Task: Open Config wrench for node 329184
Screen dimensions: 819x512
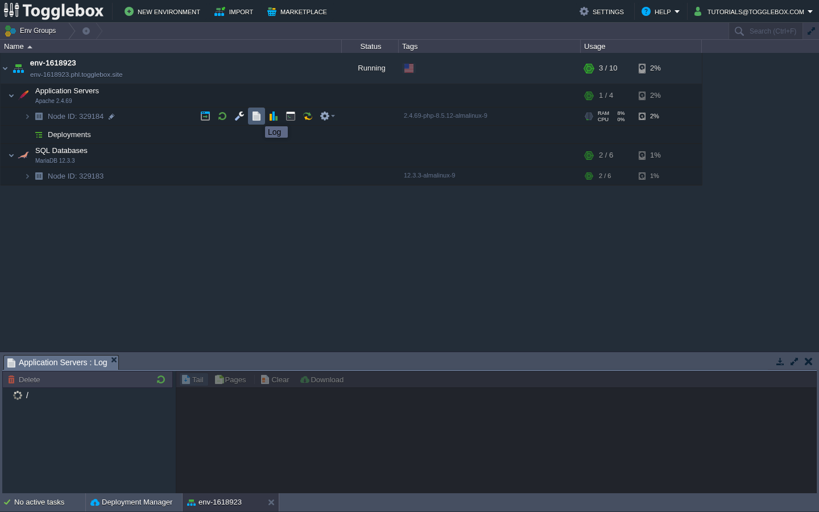Action: [239, 116]
